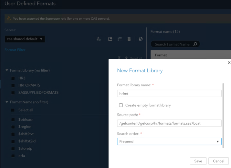Viewport: 231px width, 168px height.
Task: Click the expand all double-chevron icon
Action: 119,58
